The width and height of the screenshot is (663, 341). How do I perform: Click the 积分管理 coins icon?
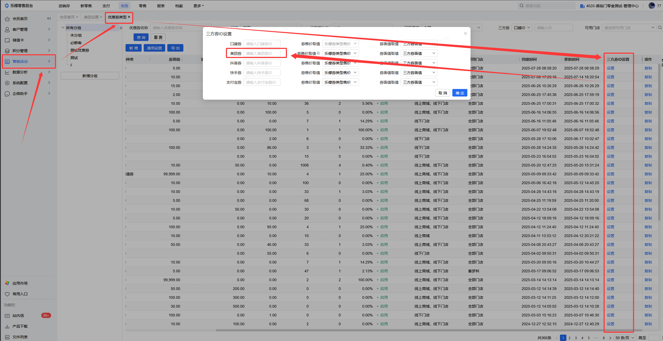pyautogui.click(x=7, y=51)
